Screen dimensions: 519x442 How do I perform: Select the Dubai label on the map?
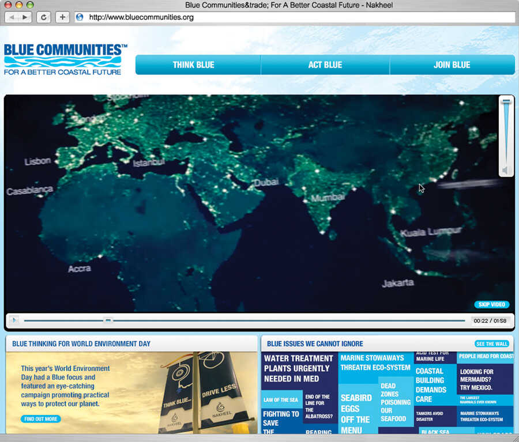(x=266, y=182)
